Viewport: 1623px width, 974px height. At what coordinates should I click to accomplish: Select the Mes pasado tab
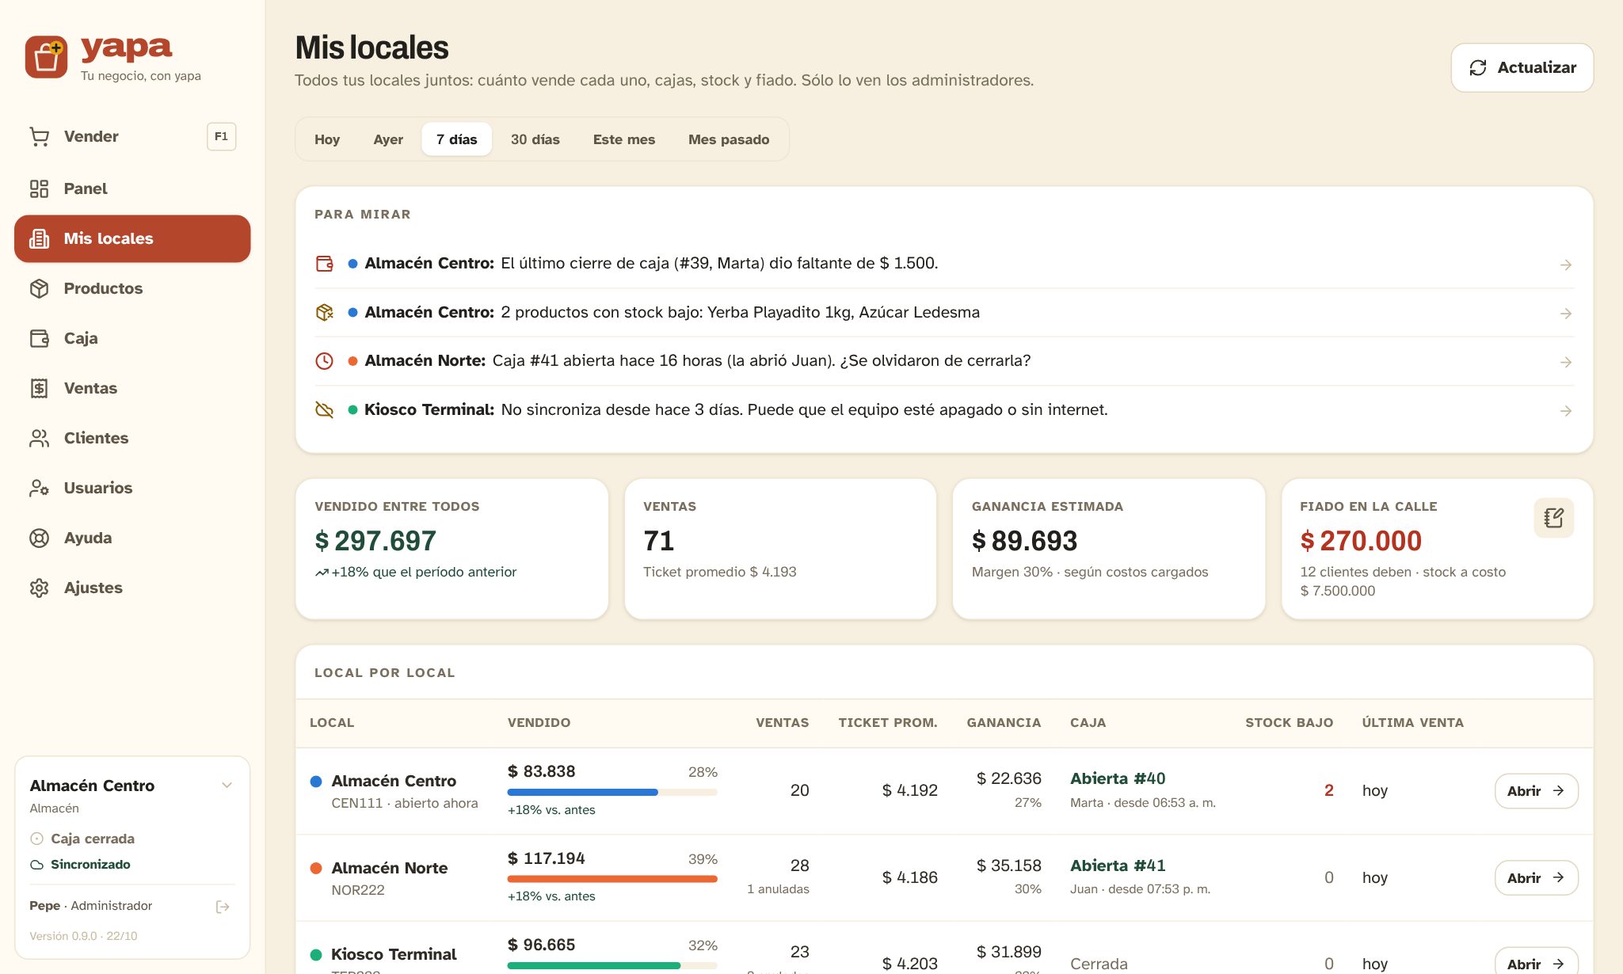click(729, 139)
